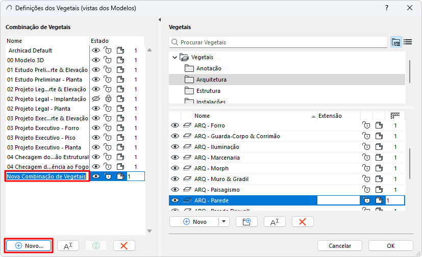Click the new layer folder icon button
Image resolution: width=422 pixels, height=257 pixels.
tap(246, 221)
